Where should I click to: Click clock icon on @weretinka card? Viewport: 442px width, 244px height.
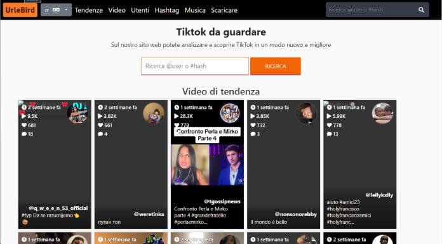pyautogui.click(x=100, y=107)
